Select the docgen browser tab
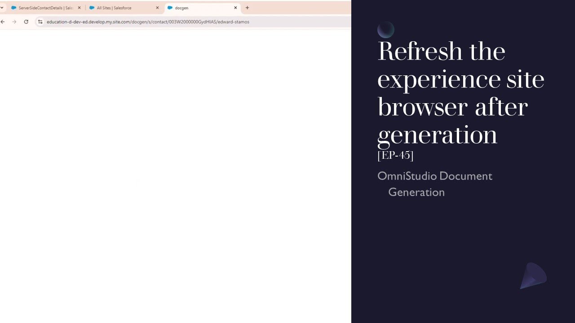 click(x=202, y=8)
